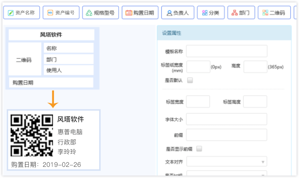
Task: Select the 风塔软件 title cell in template
Action: tap(51, 35)
